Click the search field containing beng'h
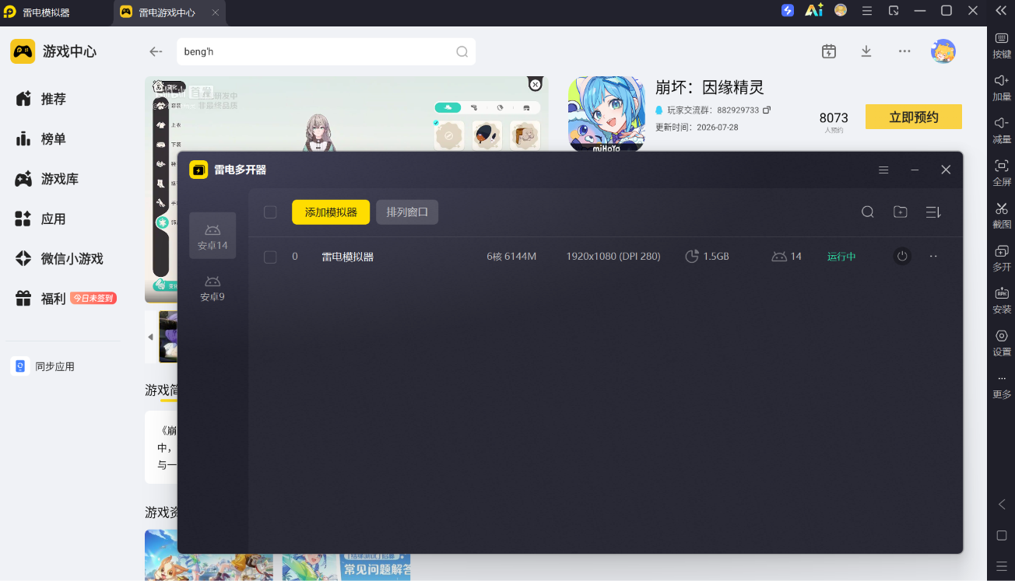This screenshot has height=581, width=1015. tap(326, 52)
